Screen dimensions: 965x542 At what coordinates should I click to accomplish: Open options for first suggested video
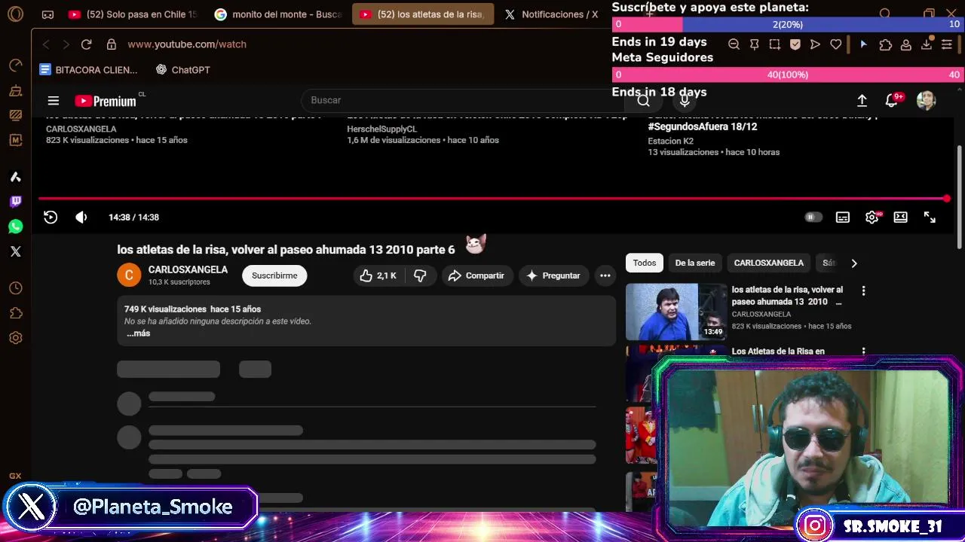tap(863, 291)
